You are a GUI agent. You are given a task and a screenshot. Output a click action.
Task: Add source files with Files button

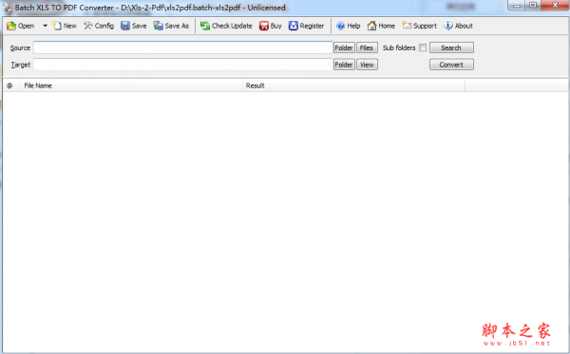click(367, 47)
